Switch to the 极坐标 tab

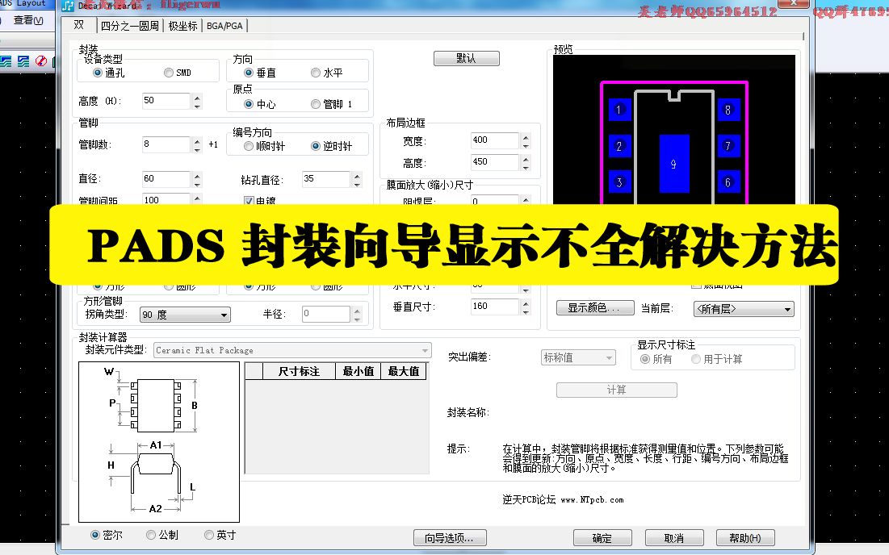181,25
